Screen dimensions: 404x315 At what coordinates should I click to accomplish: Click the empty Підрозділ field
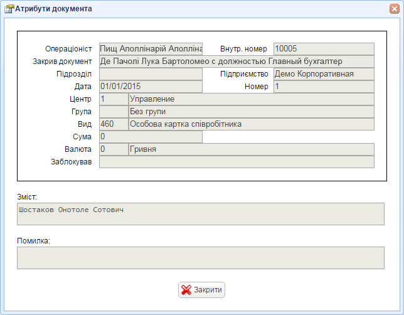pyautogui.click(x=151, y=74)
